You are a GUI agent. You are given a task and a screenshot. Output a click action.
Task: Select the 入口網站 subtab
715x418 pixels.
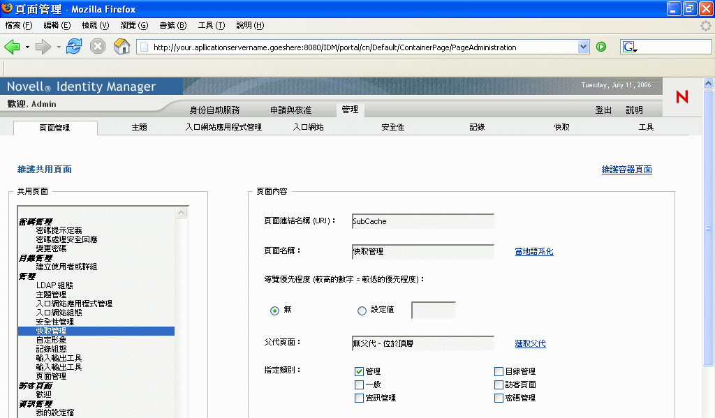[x=308, y=127]
